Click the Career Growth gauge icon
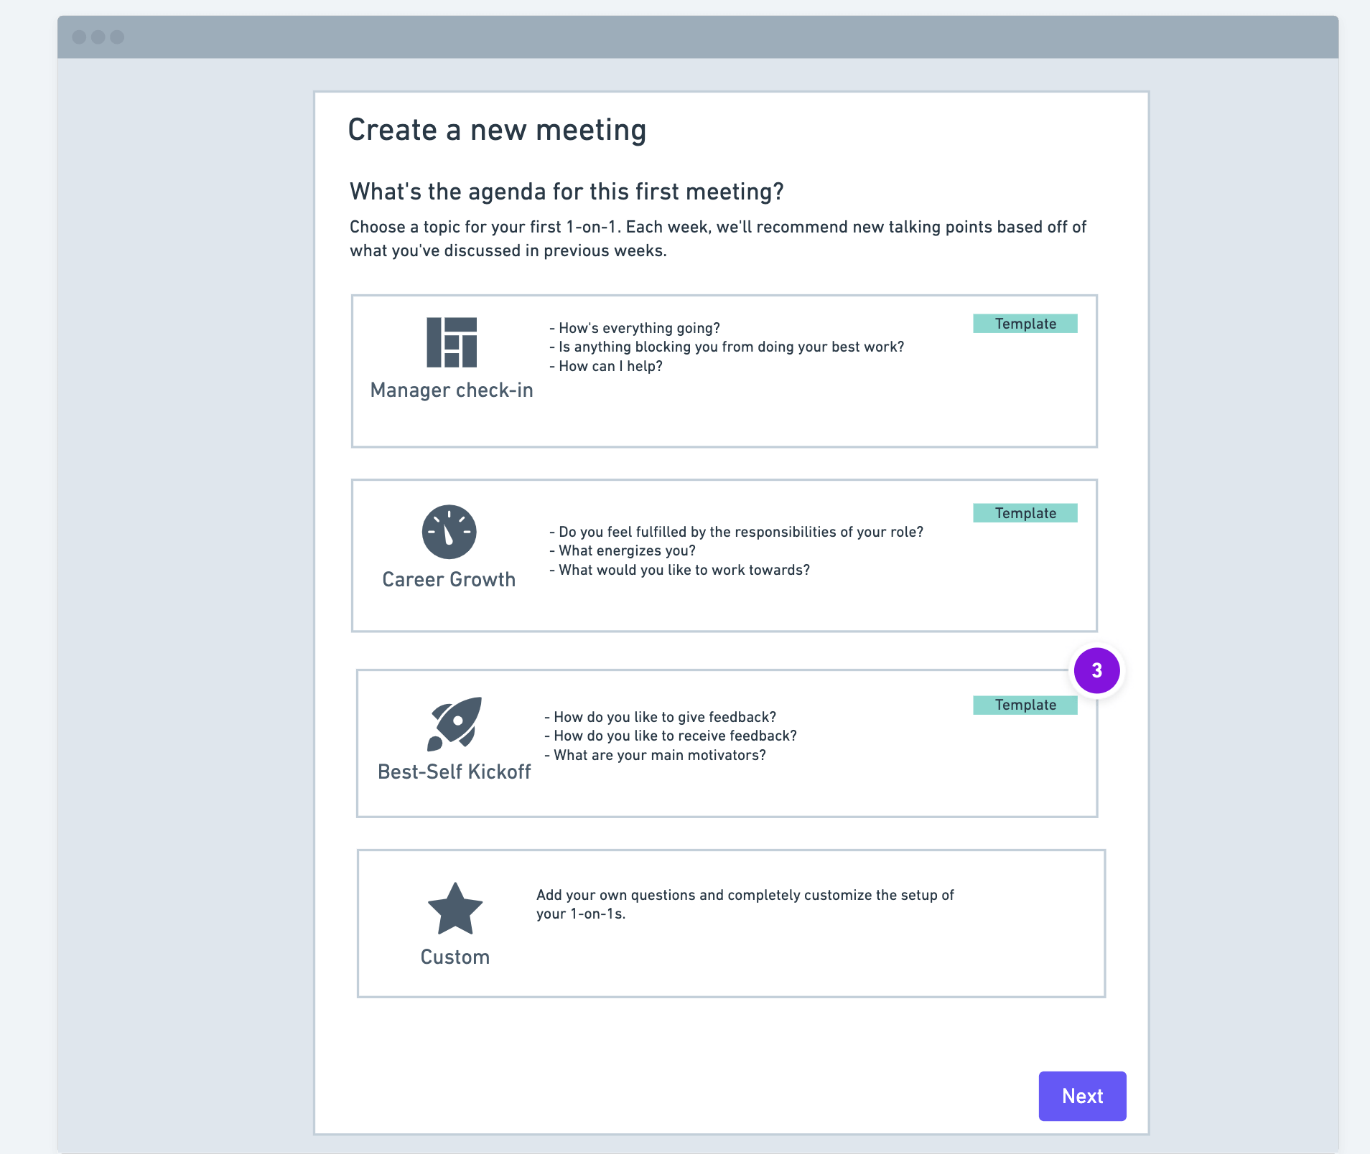The height and width of the screenshot is (1154, 1370). click(448, 532)
